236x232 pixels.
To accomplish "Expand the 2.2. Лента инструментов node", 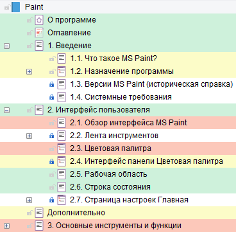I will 29,136.
